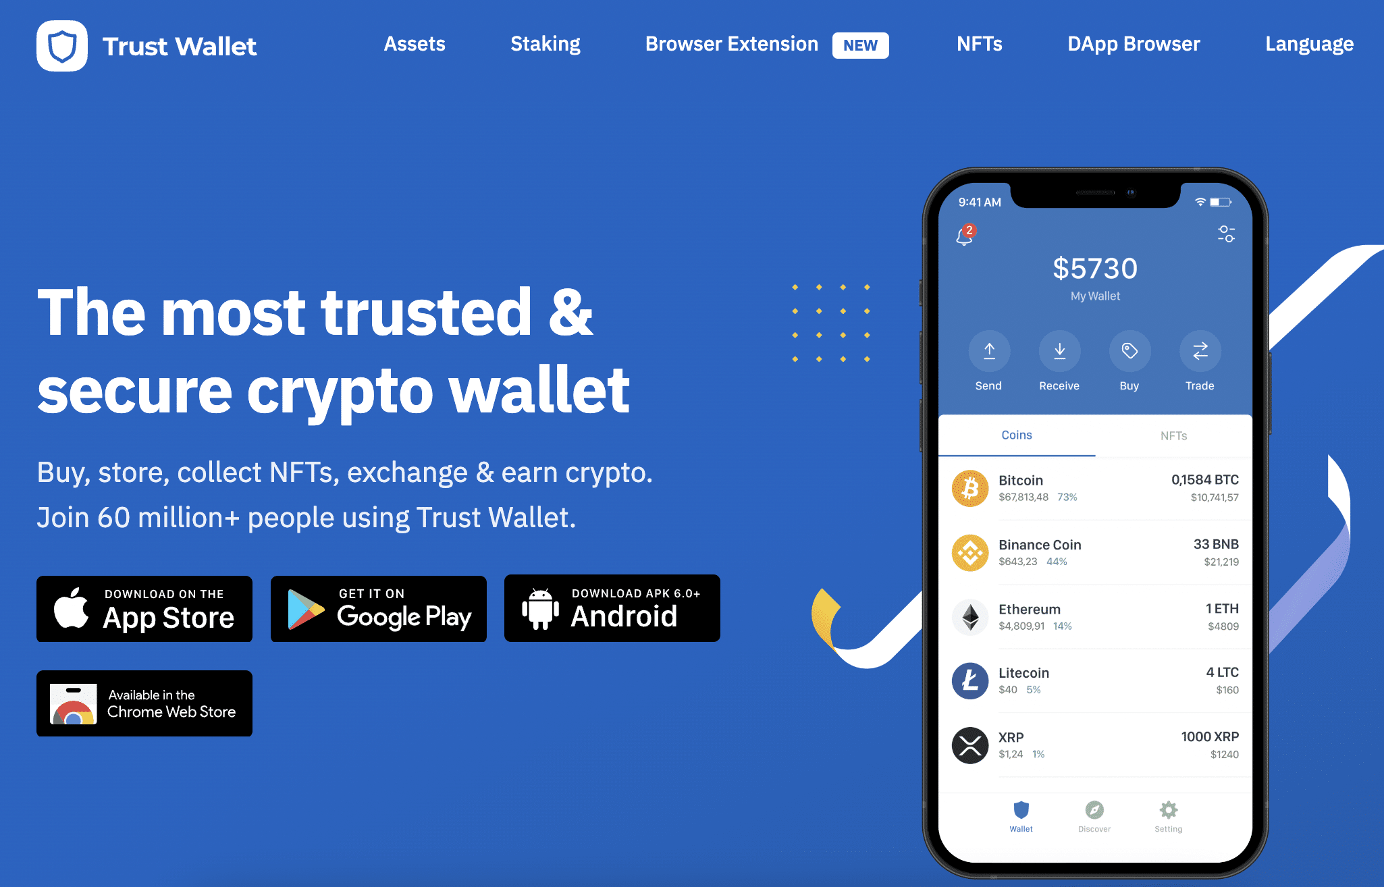Click the notification bell icon
The height and width of the screenshot is (887, 1384).
coord(963,234)
